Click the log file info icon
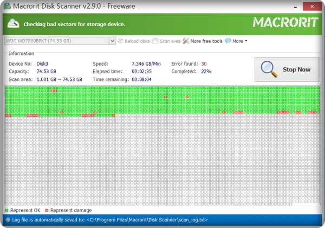 tap(8, 220)
